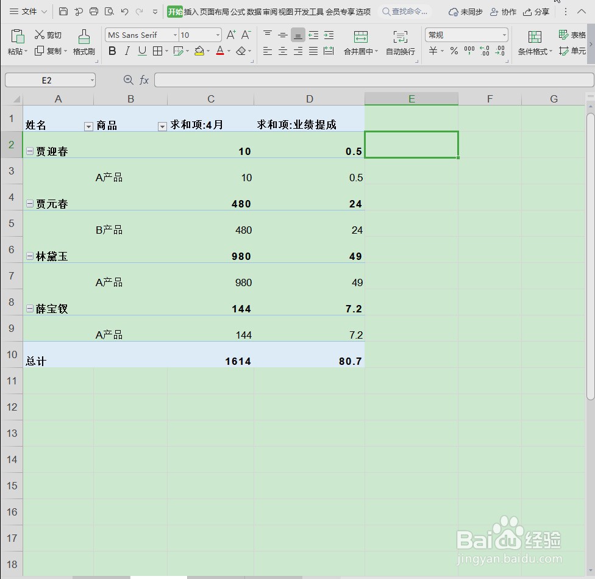The height and width of the screenshot is (579, 595).
Task: Click the ¥ currency format icon
Action: [x=434, y=51]
